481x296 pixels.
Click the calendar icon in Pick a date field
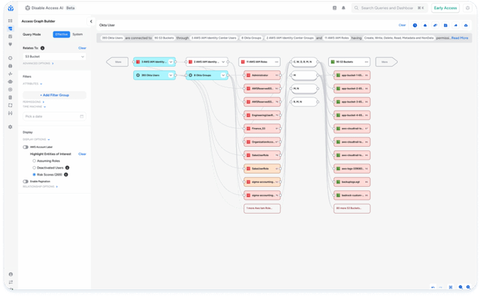pyautogui.click(x=82, y=116)
